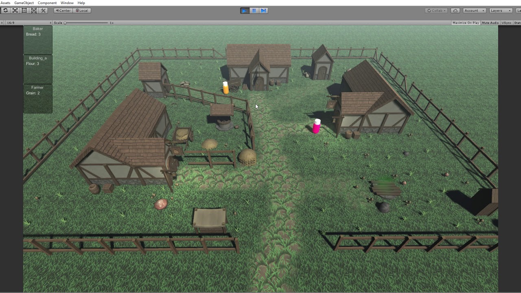Open the GameObject menu
This screenshot has width=521, height=293.
[24, 3]
